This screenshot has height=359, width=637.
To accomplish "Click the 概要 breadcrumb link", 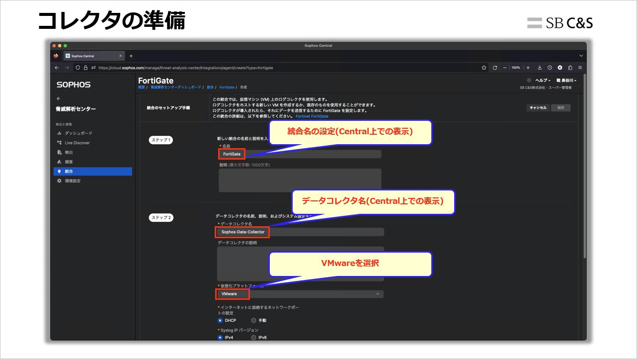I will tap(142, 87).
